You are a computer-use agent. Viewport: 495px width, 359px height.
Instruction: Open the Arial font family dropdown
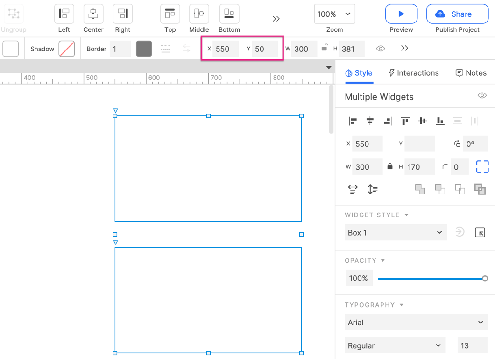pos(416,323)
